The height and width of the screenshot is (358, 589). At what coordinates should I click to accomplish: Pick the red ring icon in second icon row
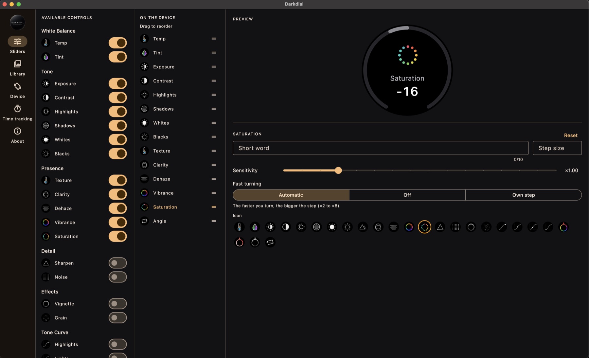[239, 242]
